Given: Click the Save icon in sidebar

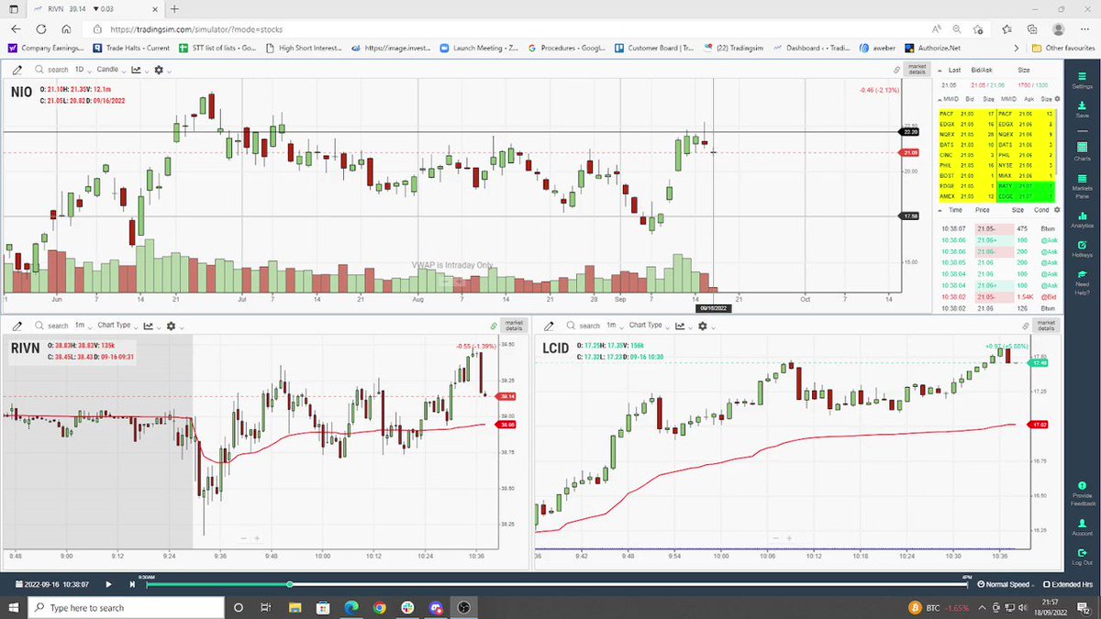Looking at the screenshot, I should coord(1082,107).
